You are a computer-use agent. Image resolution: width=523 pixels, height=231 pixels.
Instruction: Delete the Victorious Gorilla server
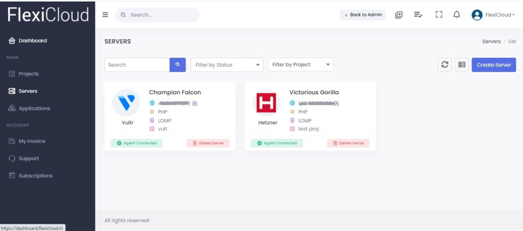(x=348, y=143)
